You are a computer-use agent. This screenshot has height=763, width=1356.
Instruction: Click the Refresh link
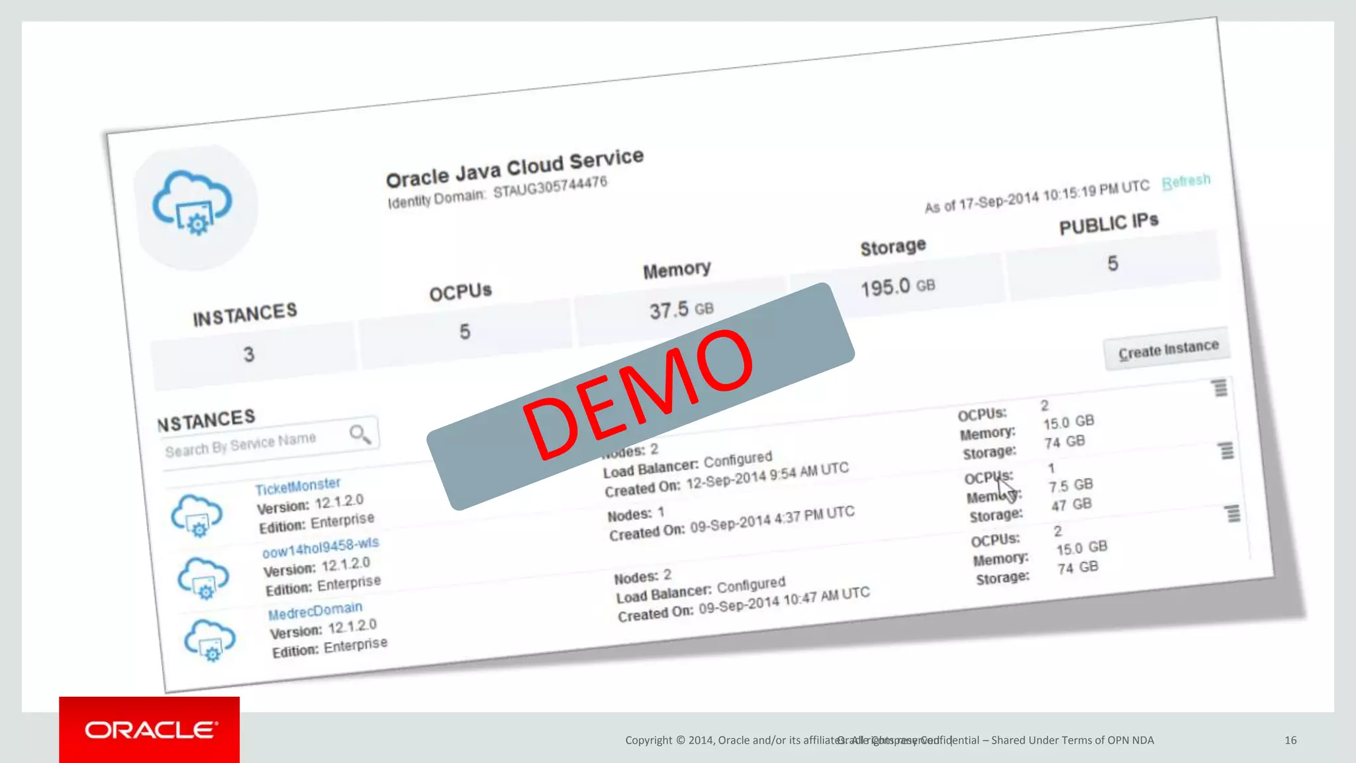click(1186, 181)
